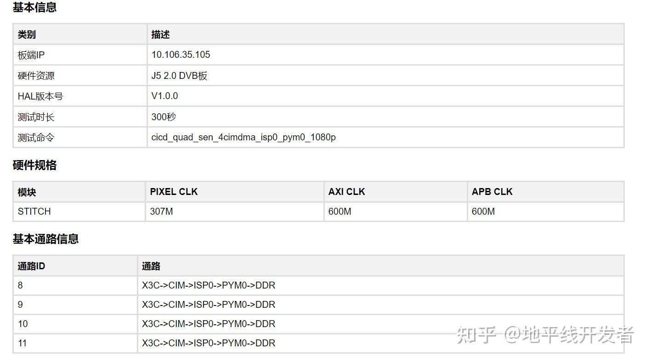Select the 模块 column header
This screenshot has height=361, width=651.
tap(27, 192)
